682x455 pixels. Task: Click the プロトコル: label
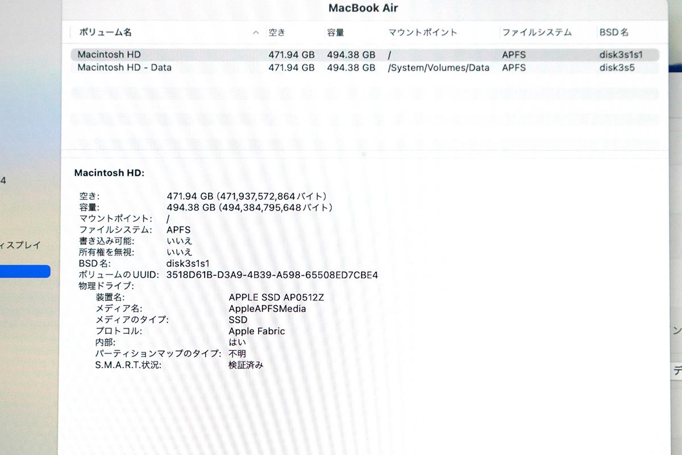(x=119, y=331)
